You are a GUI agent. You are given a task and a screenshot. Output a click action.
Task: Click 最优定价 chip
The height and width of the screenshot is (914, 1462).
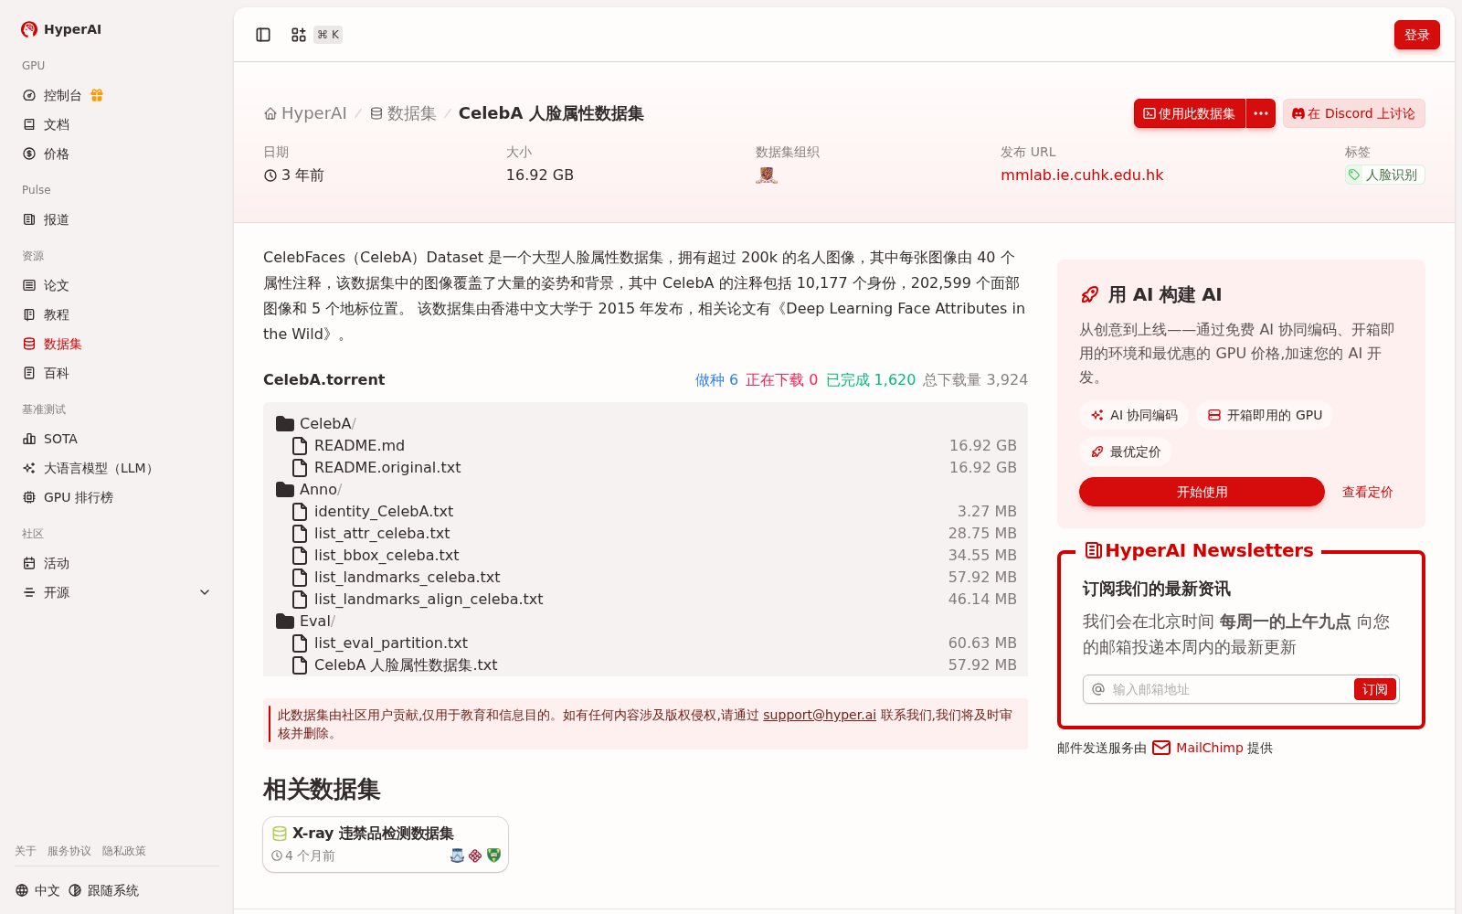pyautogui.click(x=1126, y=452)
